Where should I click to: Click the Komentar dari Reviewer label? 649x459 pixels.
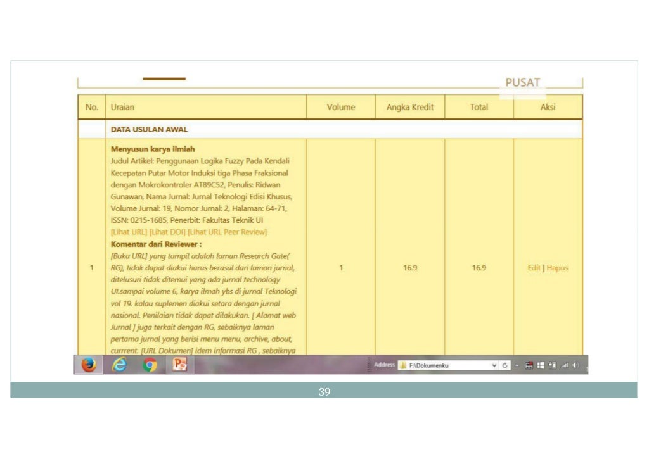click(156, 244)
